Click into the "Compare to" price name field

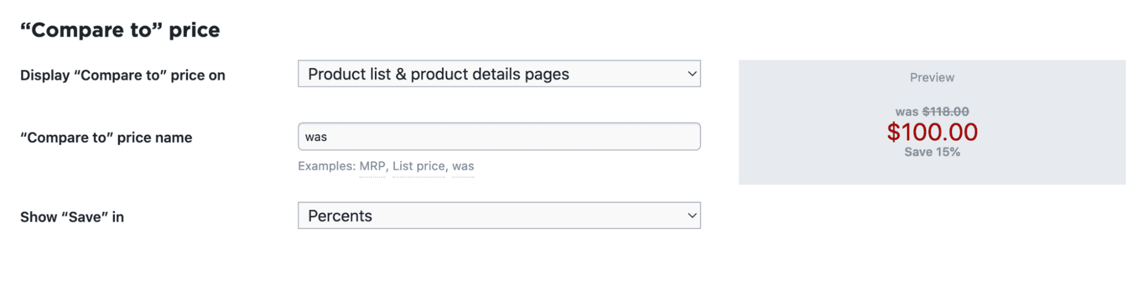[499, 137]
